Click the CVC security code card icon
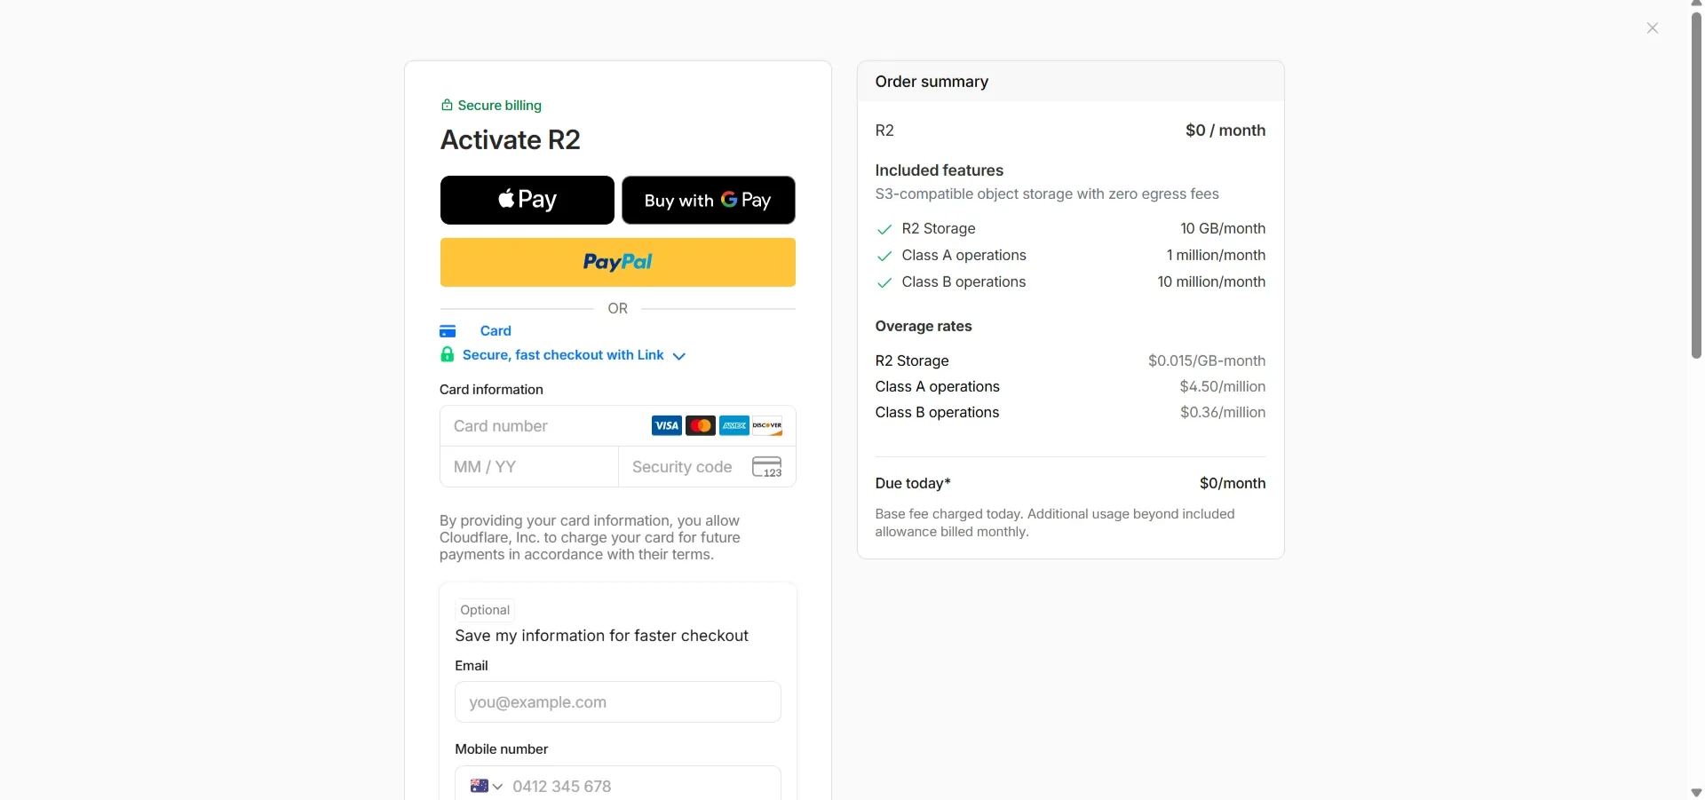The width and height of the screenshot is (1705, 800). pyautogui.click(x=767, y=467)
